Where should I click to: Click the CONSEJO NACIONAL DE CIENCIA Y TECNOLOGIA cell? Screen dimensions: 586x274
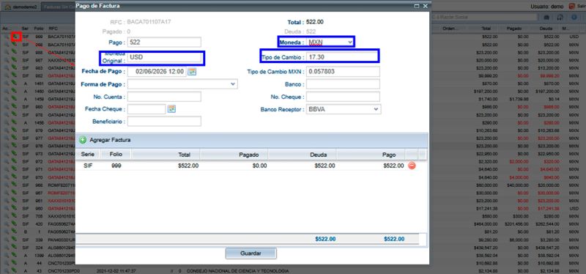(x=237, y=270)
